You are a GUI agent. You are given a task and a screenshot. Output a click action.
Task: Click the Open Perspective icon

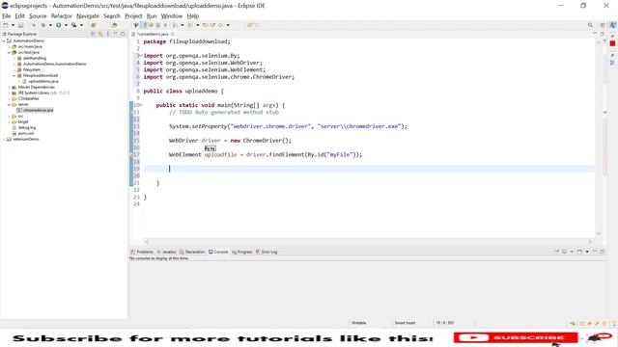[x=603, y=25]
